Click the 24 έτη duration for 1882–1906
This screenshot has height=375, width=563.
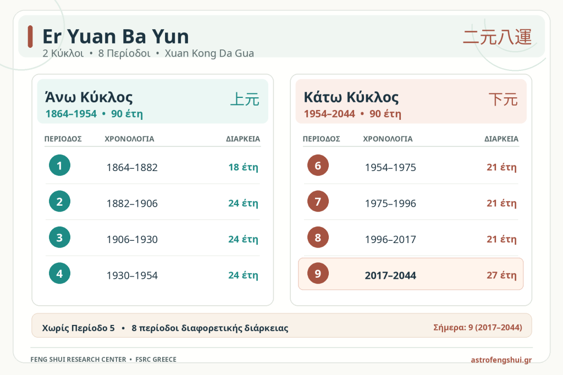[x=243, y=203]
